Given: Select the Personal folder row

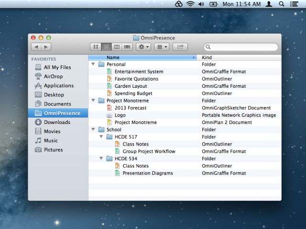Looking at the screenshot, I should point(185,64).
